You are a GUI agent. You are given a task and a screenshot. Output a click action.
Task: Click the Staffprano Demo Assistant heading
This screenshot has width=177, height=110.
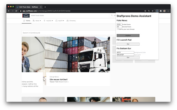click(x=134, y=16)
